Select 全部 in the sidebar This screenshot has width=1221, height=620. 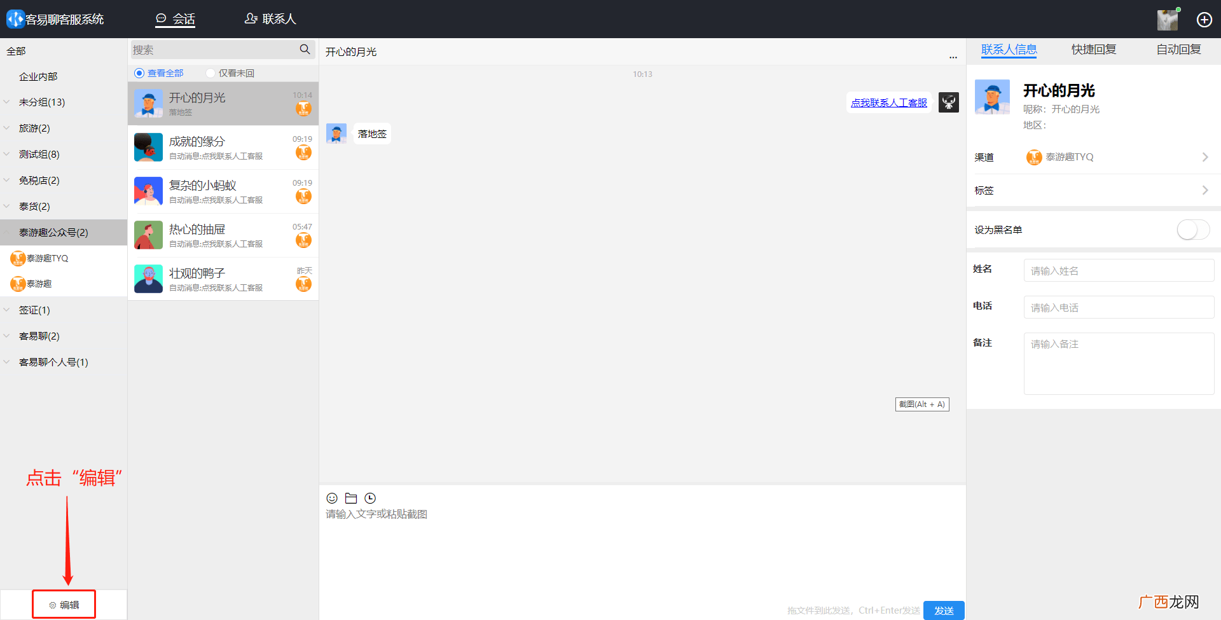(16, 51)
